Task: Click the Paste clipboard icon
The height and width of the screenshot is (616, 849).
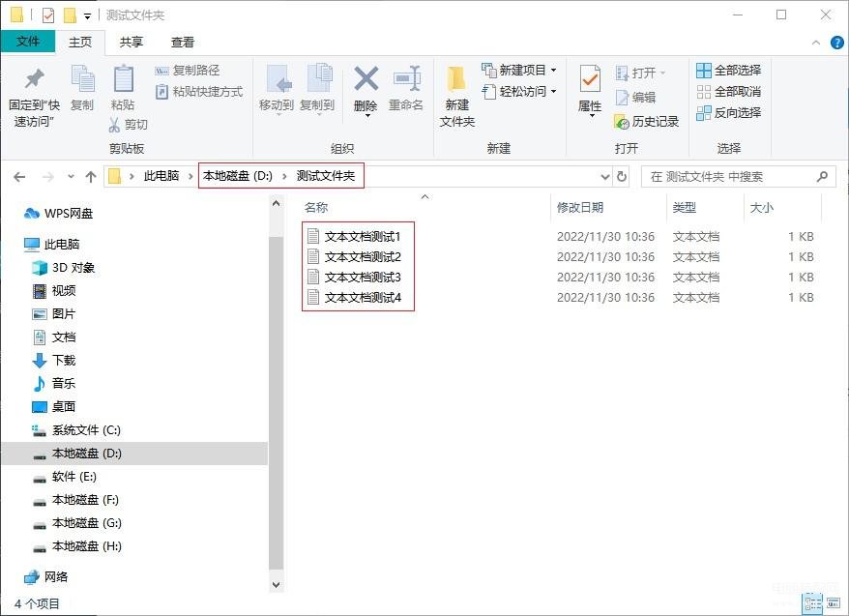Action: [x=123, y=79]
